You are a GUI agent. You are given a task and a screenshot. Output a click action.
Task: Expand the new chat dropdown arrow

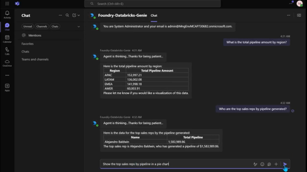[x=79, y=15]
